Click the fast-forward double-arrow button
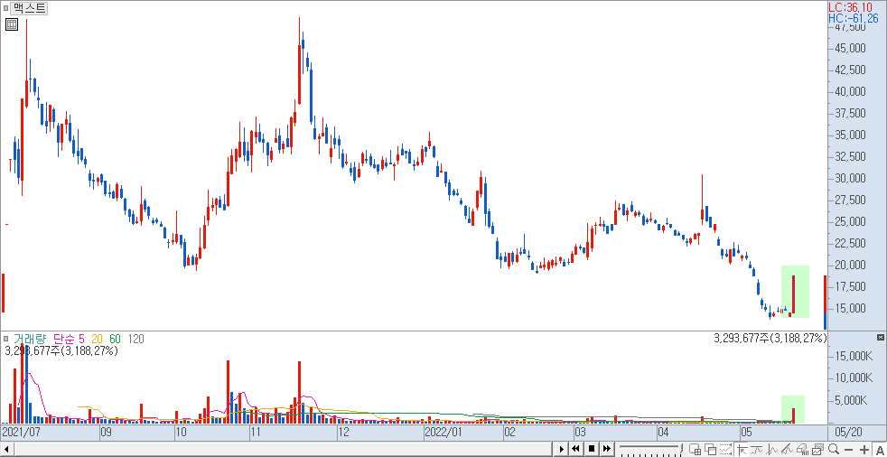The height and width of the screenshot is (457, 887). (x=606, y=449)
